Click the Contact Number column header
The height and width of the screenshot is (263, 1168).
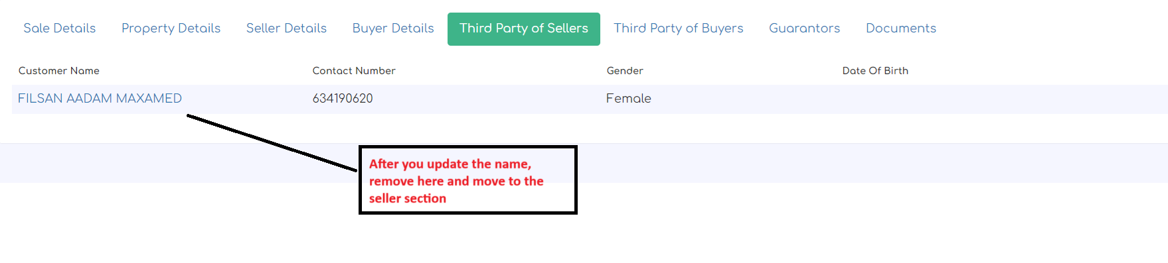point(354,71)
